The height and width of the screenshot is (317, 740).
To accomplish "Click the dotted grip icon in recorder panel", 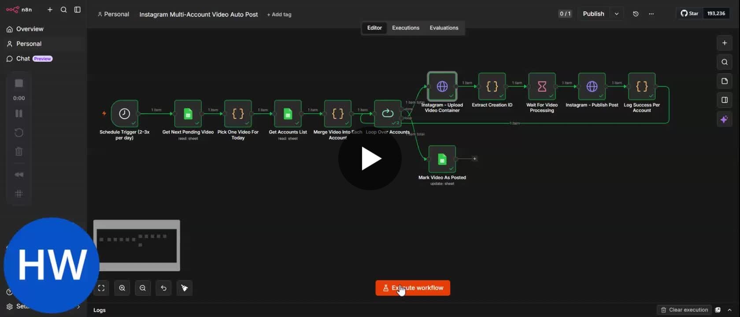I will 19,194.
